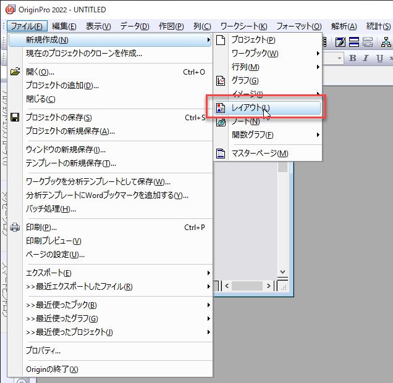Screen dimensions: 393x383
Task: Open the font size dropdown arrow
Action: [339, 58]
